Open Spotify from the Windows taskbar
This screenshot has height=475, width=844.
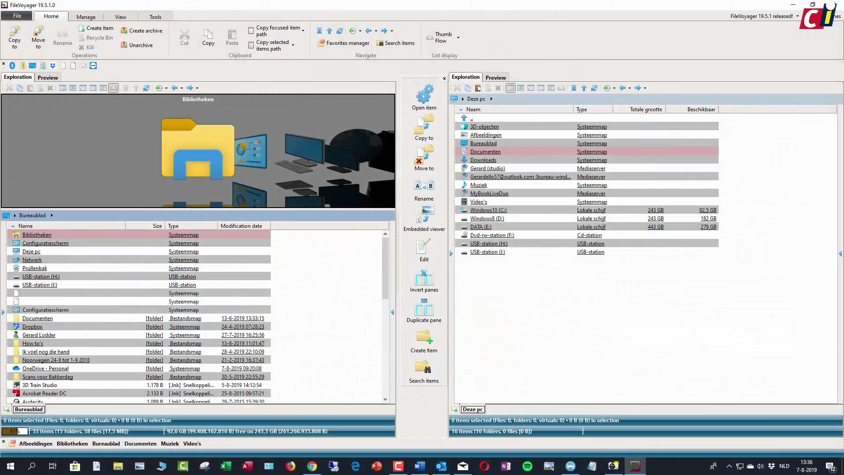tap(527, 466)
